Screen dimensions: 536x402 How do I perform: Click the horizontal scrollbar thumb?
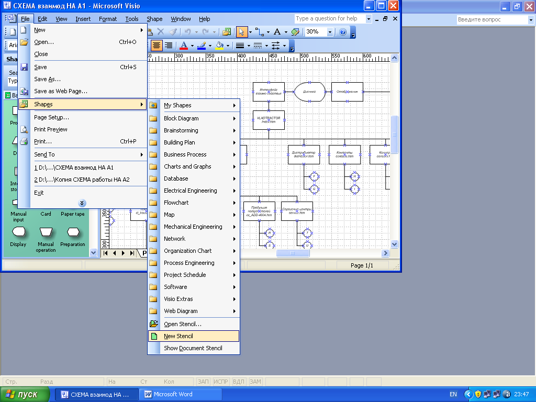[293, 253]
